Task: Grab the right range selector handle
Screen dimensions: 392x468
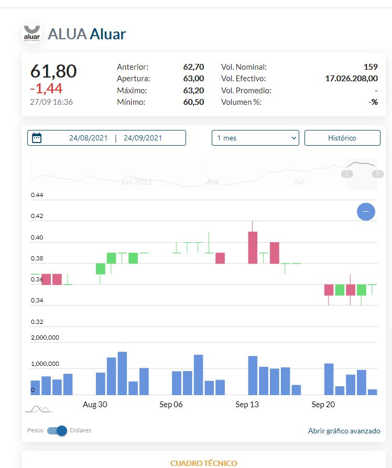Action: pyautogui.click(x=378, y=173)
